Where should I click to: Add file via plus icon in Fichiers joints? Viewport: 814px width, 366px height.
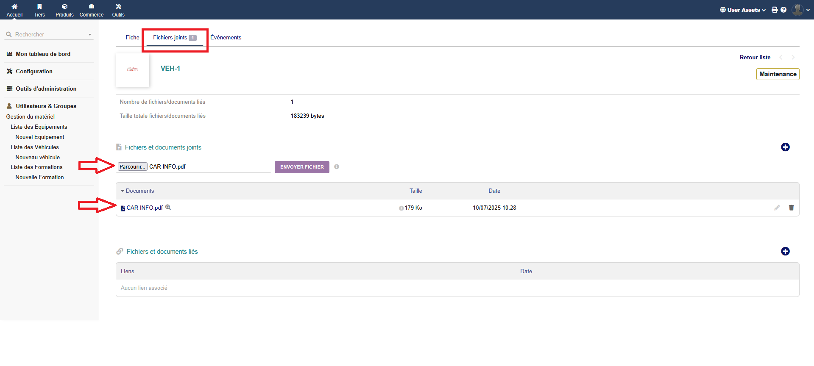(x=785, y=147)
